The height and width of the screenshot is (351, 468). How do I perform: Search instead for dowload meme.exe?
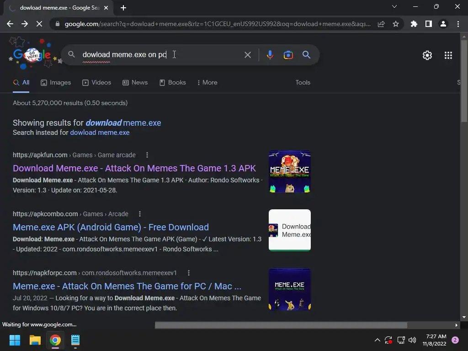pyautogui.click(x=100, y=133)
